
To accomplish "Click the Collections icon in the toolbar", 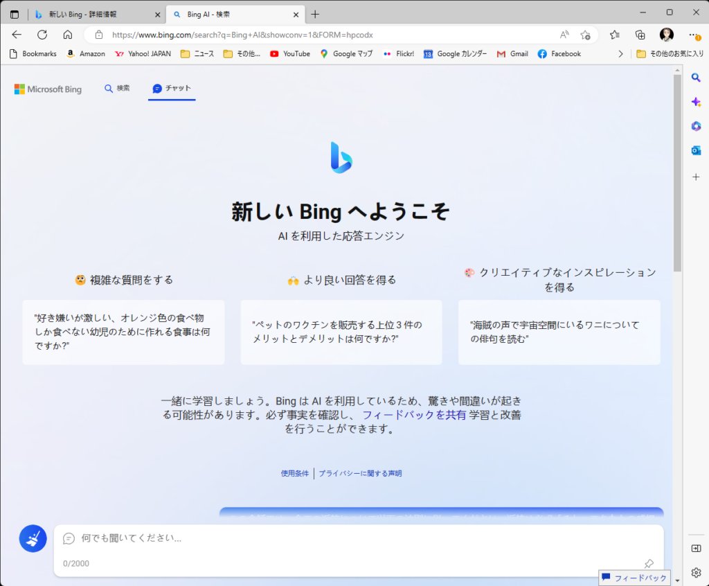I will coord(640,35).
